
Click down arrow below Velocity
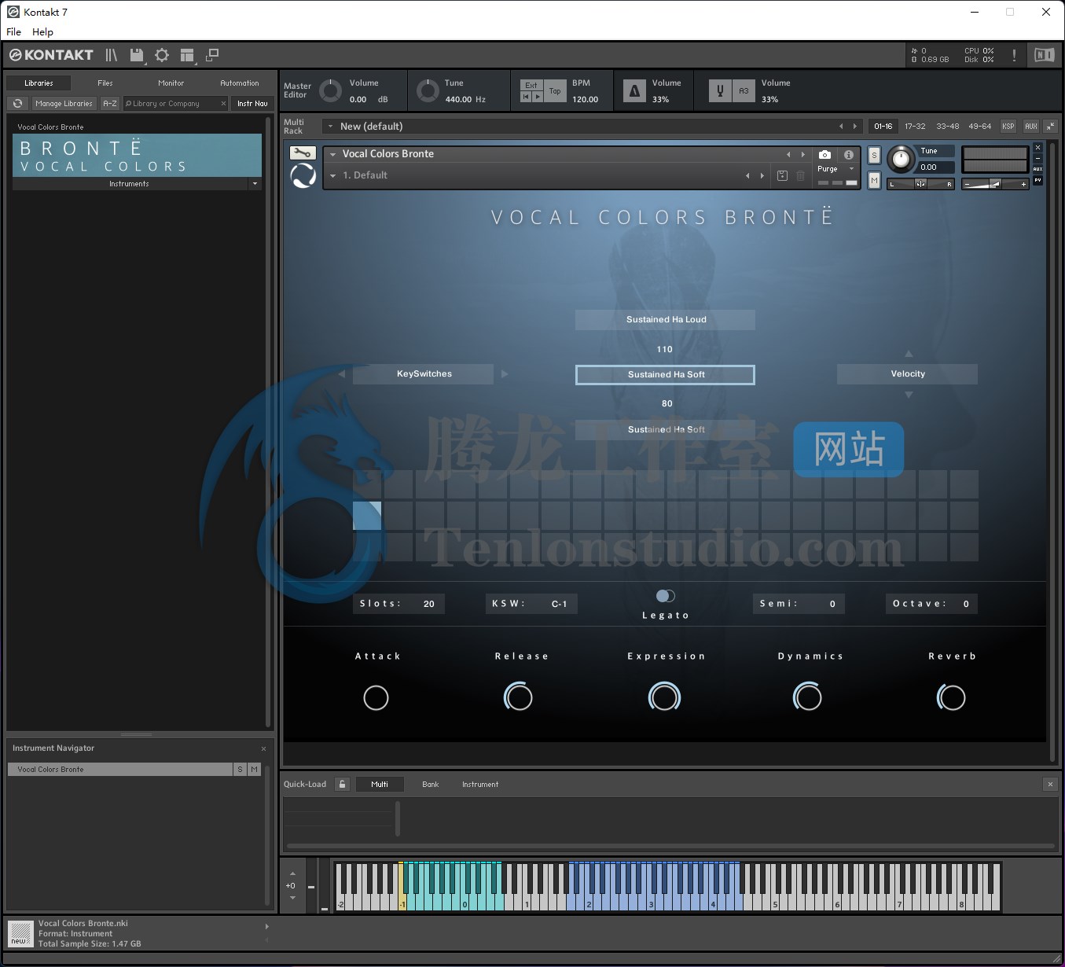coord(909,395)
